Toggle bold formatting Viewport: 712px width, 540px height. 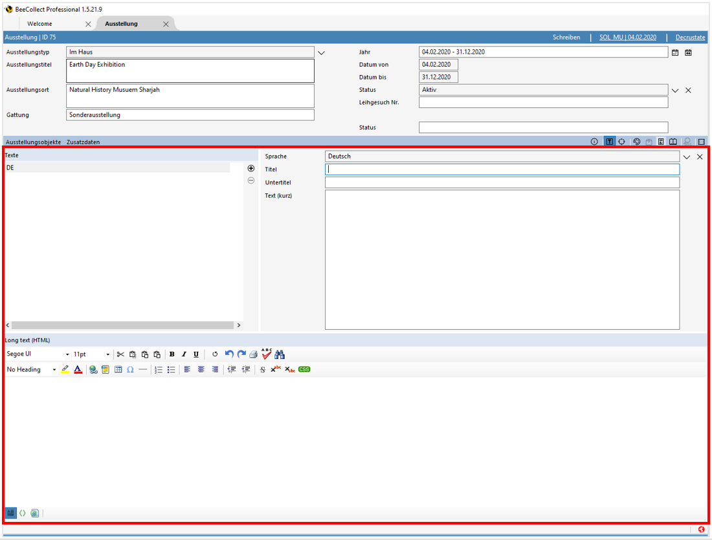172,354
